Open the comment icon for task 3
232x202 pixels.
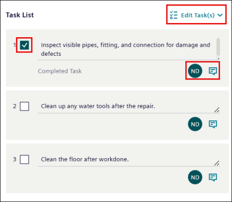pyautogui.click(x=213, y=177)
